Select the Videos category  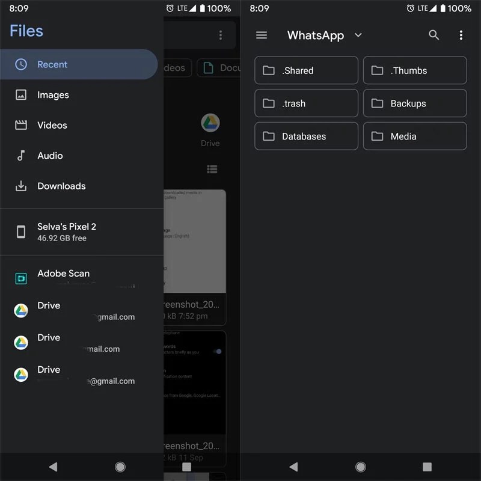click(52, 125)
